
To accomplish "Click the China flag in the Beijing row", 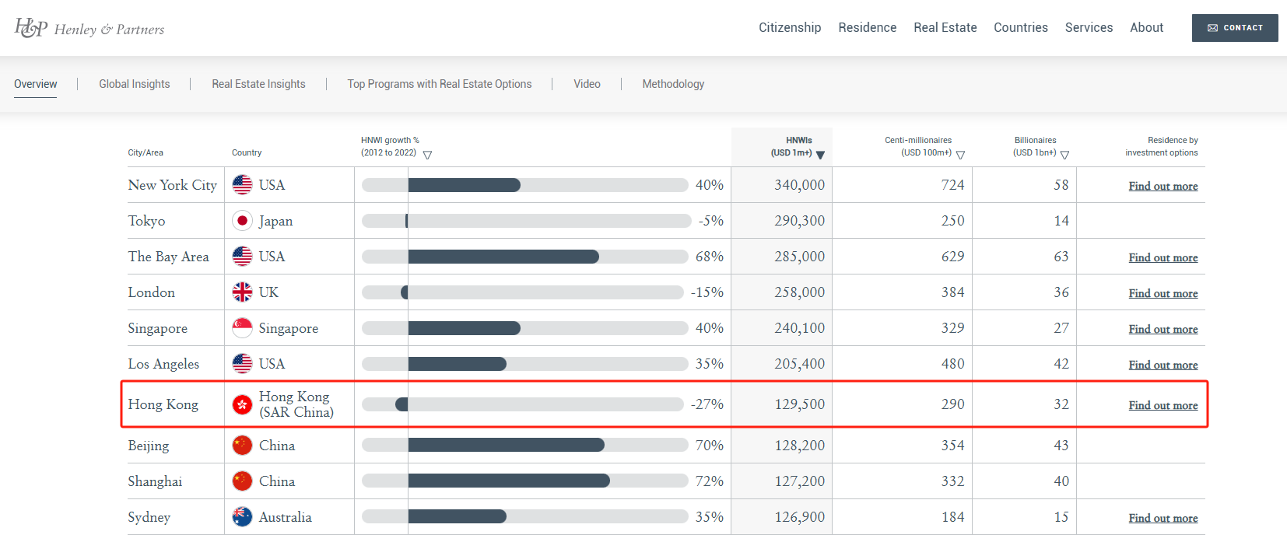I will (242, 446).
